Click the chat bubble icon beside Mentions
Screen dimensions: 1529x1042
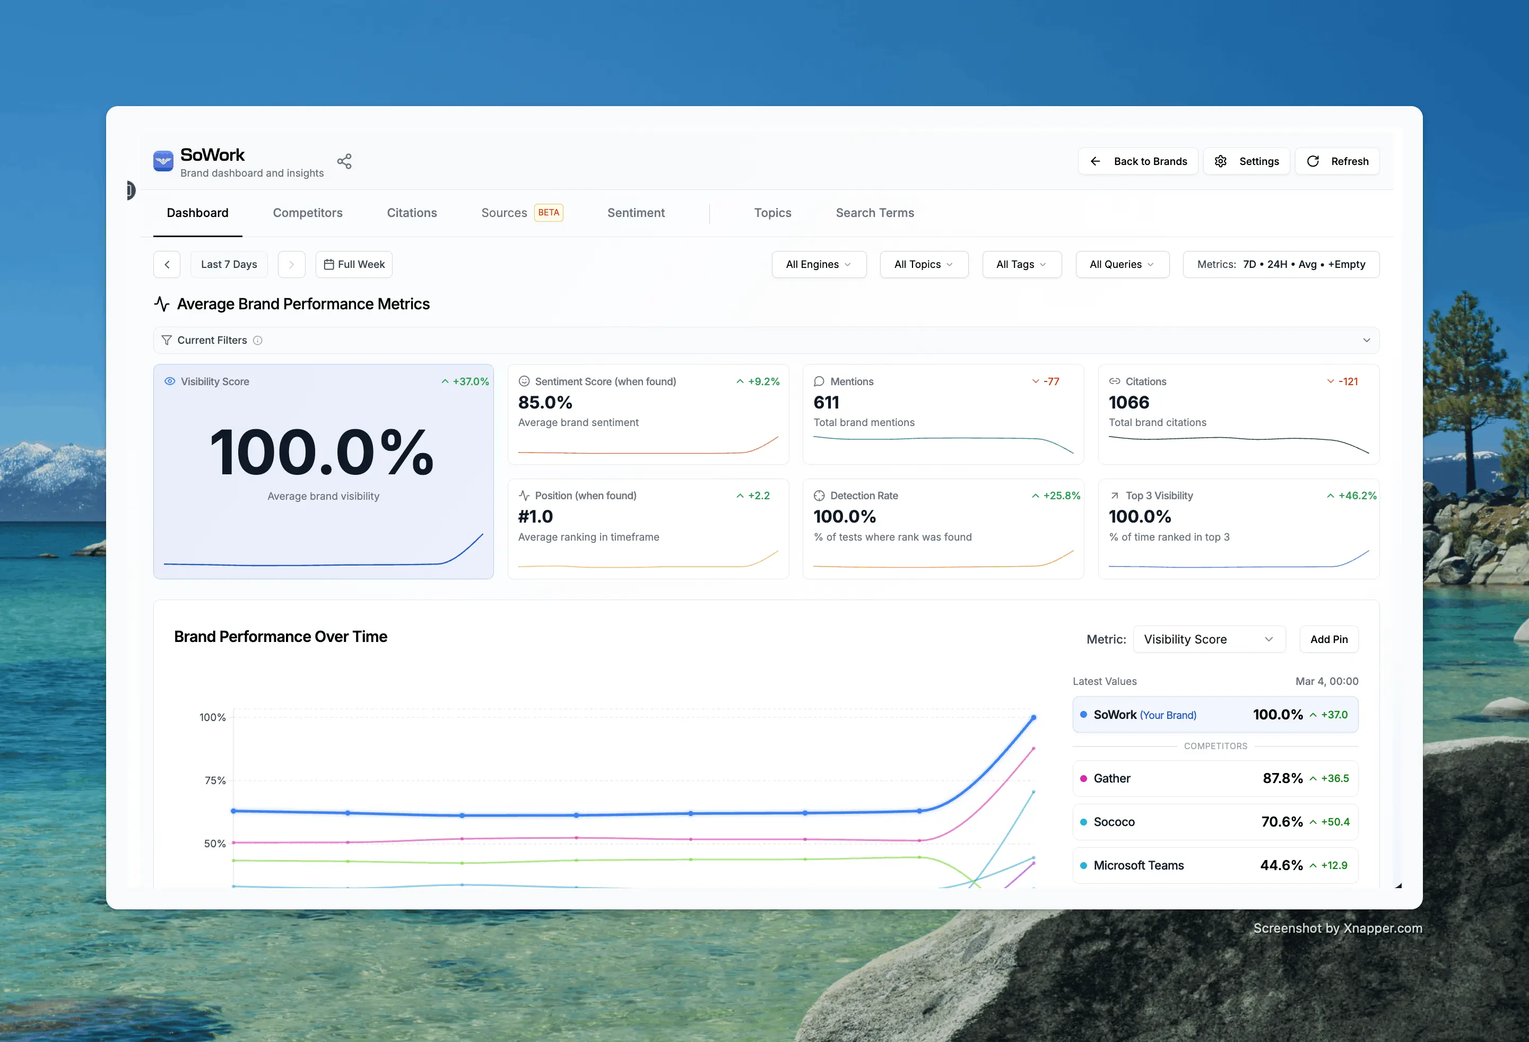(819, 381)
